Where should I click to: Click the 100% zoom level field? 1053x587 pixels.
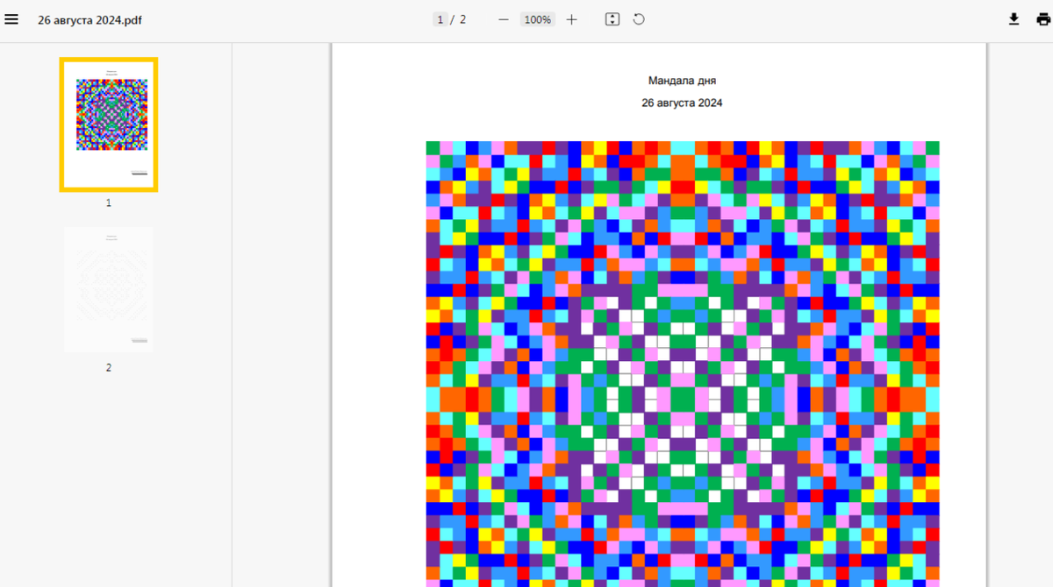click(538, 19)
